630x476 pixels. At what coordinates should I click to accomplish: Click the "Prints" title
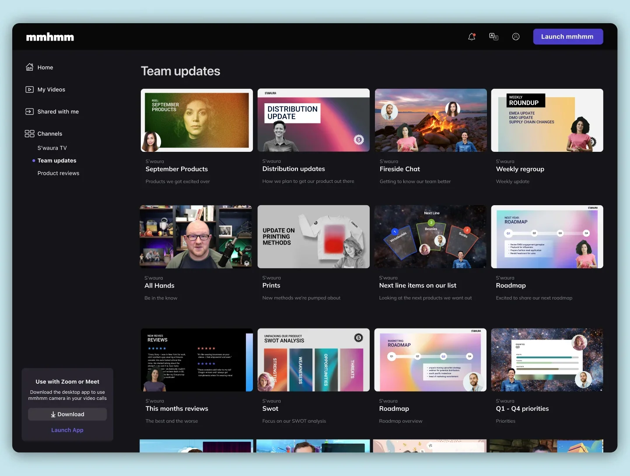pos(271,286)
